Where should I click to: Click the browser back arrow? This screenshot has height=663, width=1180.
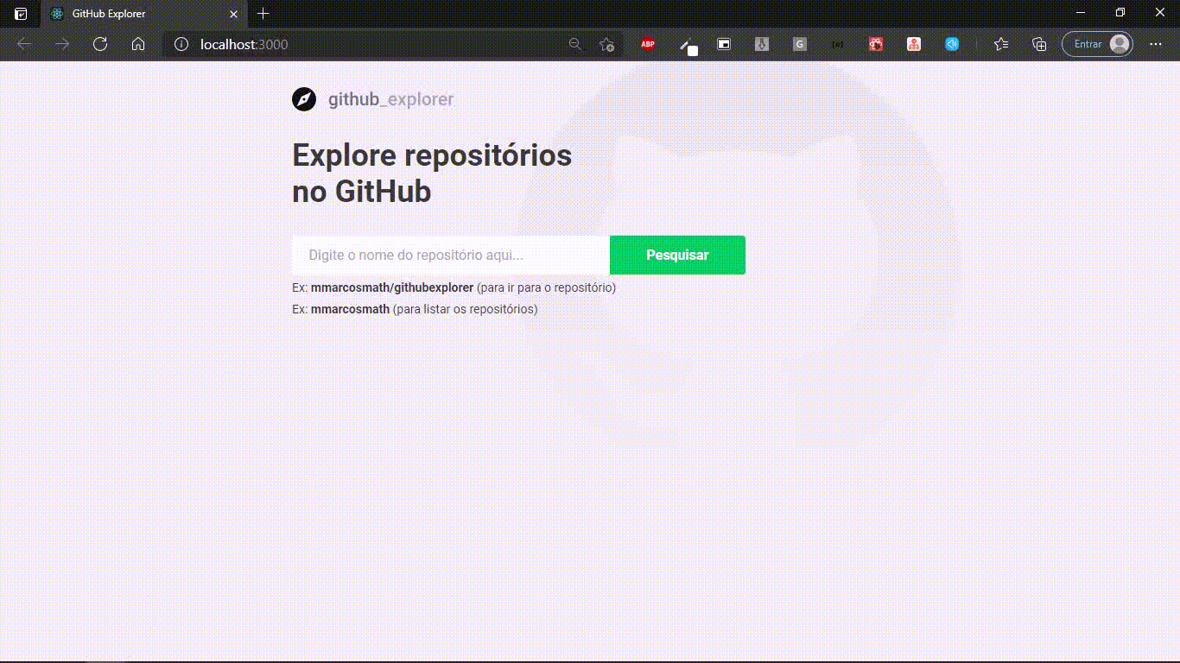[24, 44]
